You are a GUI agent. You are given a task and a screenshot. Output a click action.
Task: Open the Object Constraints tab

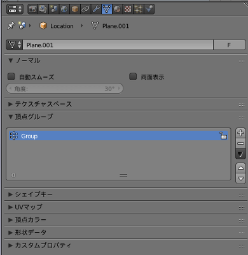[x=85, y=9]
